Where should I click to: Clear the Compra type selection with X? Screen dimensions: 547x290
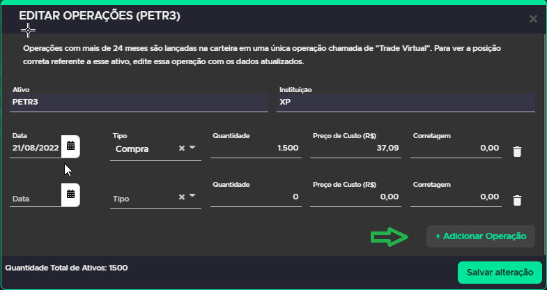pyautogui.click(x=181, y=148)
